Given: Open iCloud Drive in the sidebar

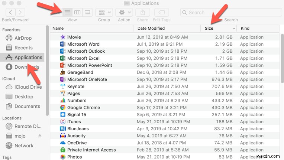Looking at the screenshot, I should [23, 87].
